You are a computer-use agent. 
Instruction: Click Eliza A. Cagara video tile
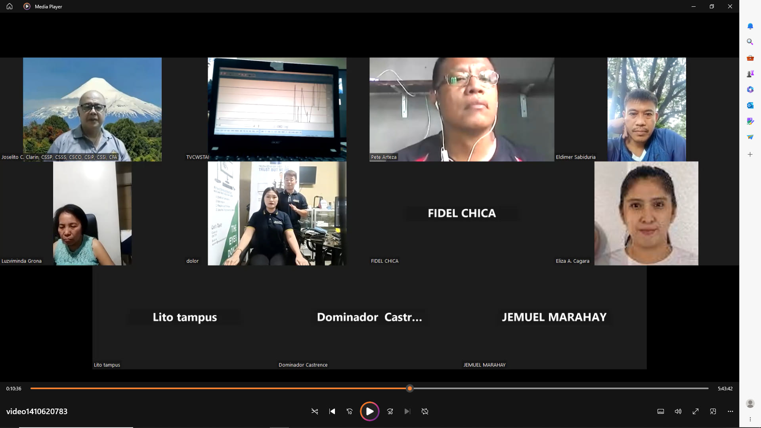tap(646, 213)
